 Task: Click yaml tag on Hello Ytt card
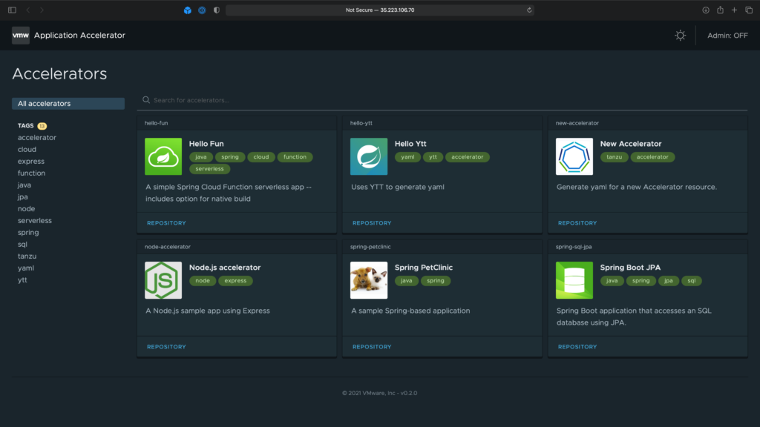[x=407, y=157]
